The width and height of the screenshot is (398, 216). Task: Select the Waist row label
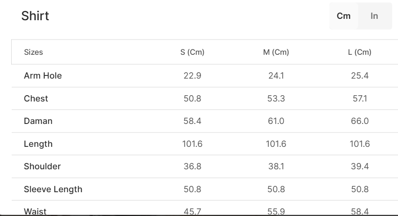pyautogui.click(x=35, y=212)
